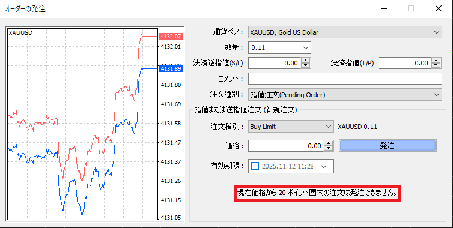Click the 決済指値(T/P) value field

[x=404, y=63]
